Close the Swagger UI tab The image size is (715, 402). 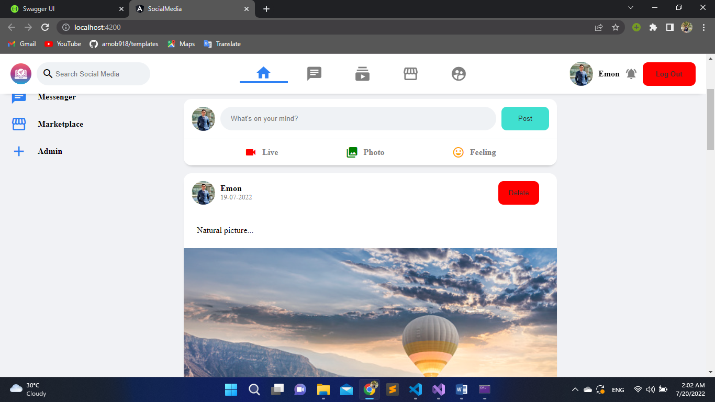point(121,9)
